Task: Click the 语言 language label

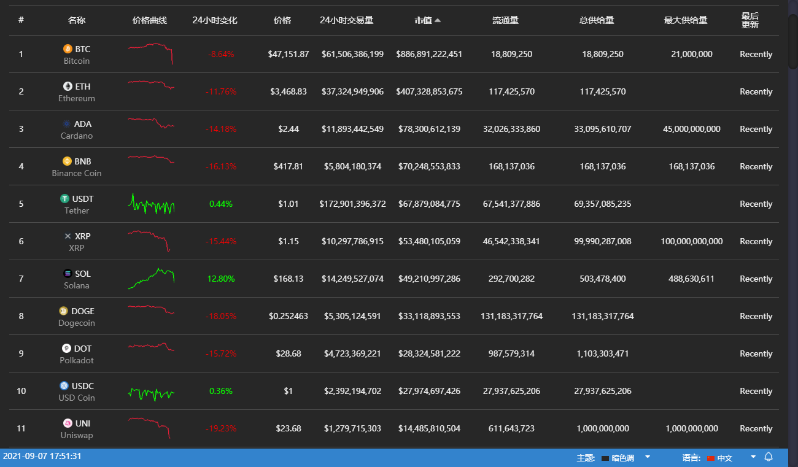Action: point(691,458)
